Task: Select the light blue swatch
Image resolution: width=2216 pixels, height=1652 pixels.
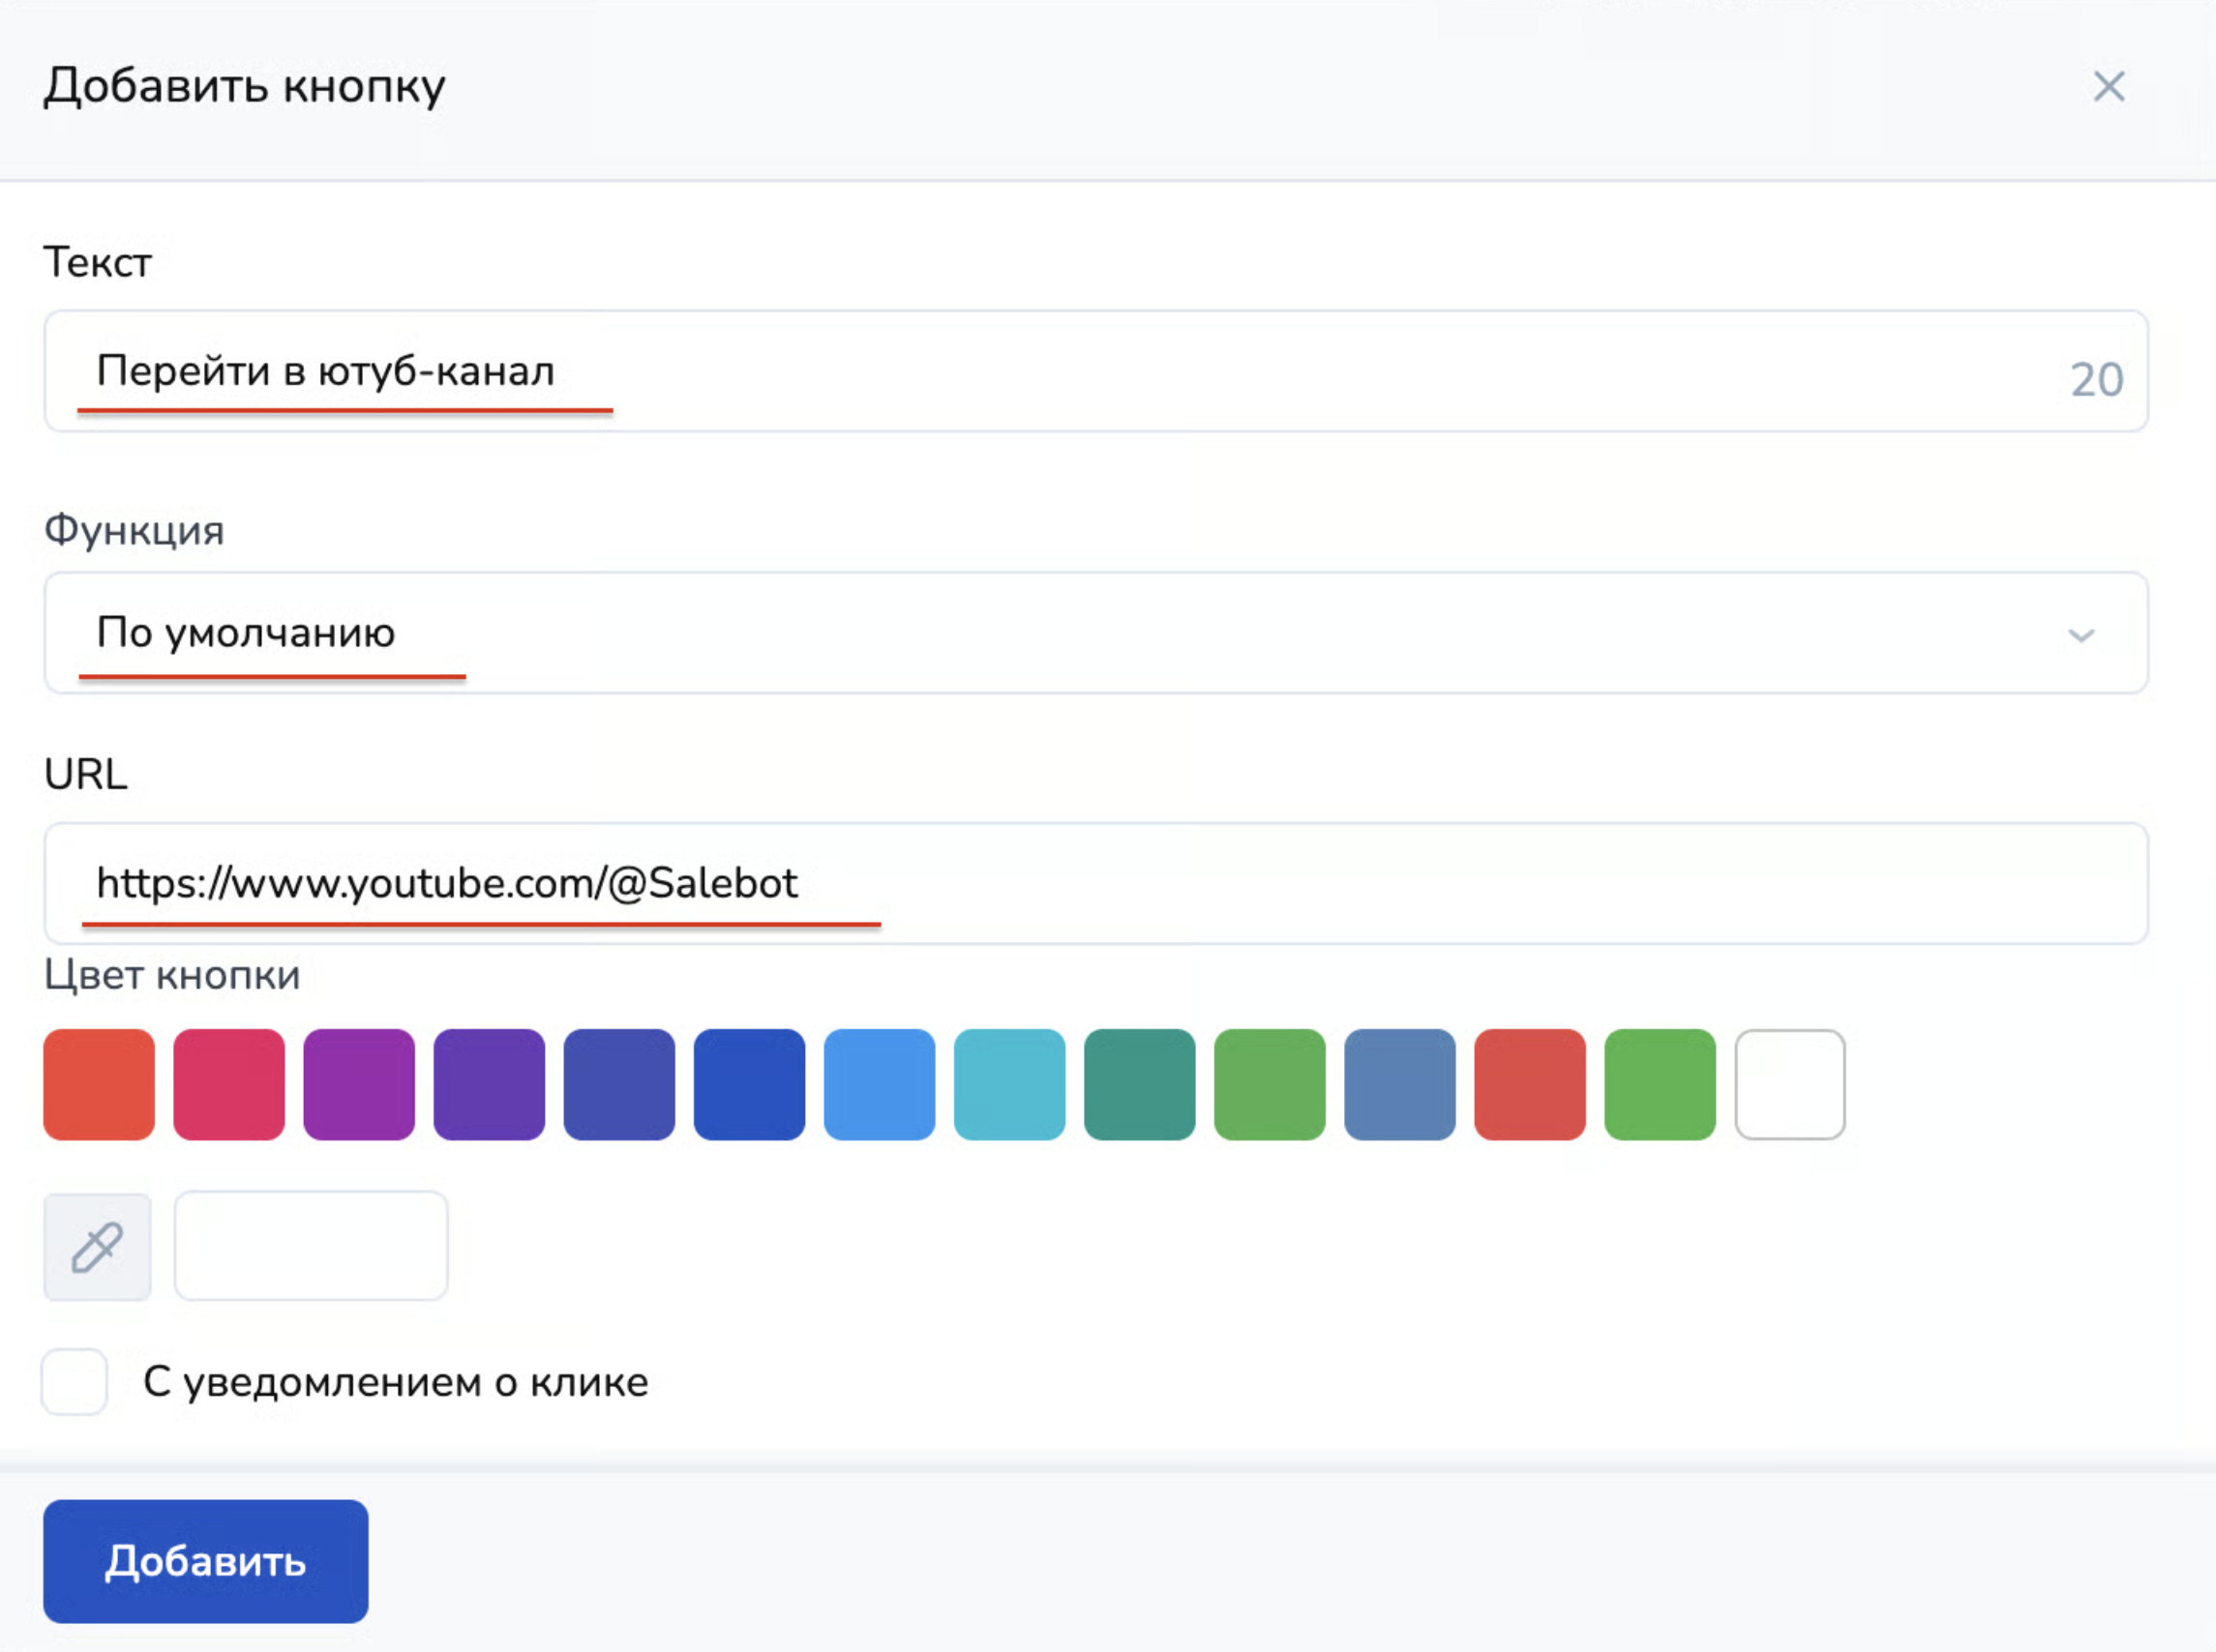Action: point(880,1084)
